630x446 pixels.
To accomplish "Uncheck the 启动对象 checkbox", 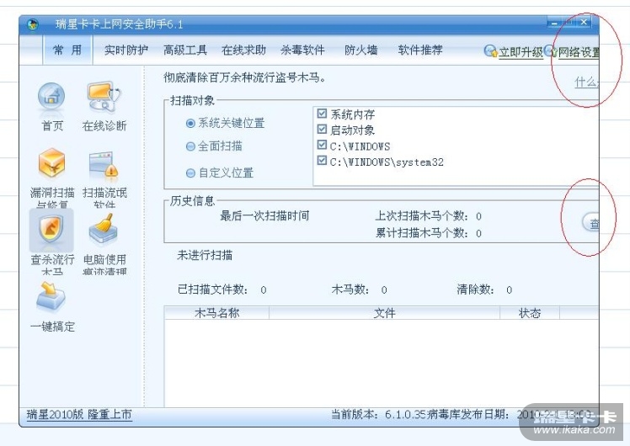I will [x=322, y=129].
